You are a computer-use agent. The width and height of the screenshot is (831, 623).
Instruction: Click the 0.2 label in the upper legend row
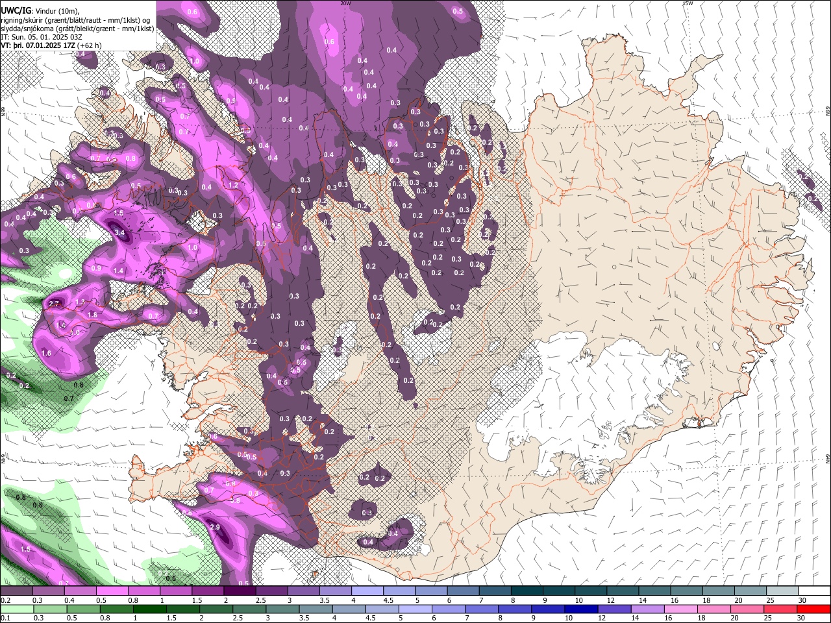(5, 600)
